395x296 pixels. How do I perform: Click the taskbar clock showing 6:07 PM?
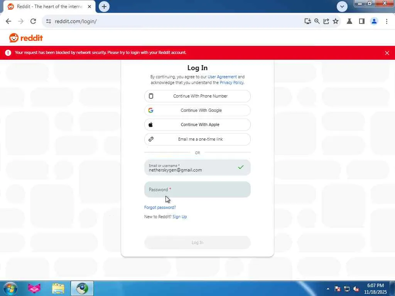pos(375,289)
